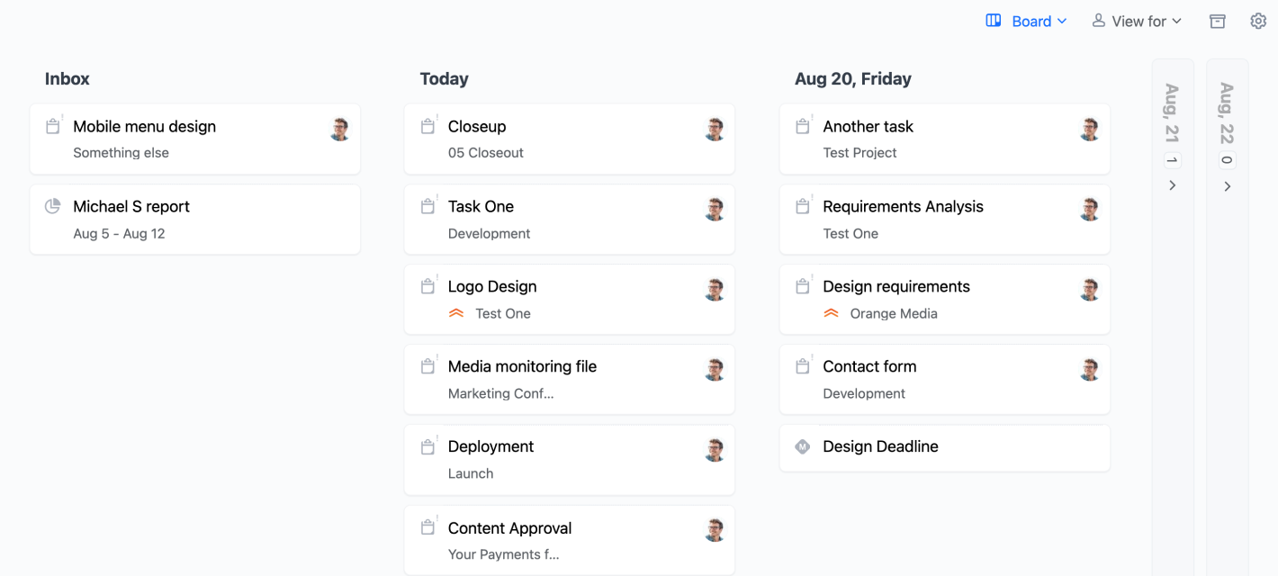Click the priority icon under Design requirements
Viewport: 1278px width, 576px height.
tap(832, 313)
